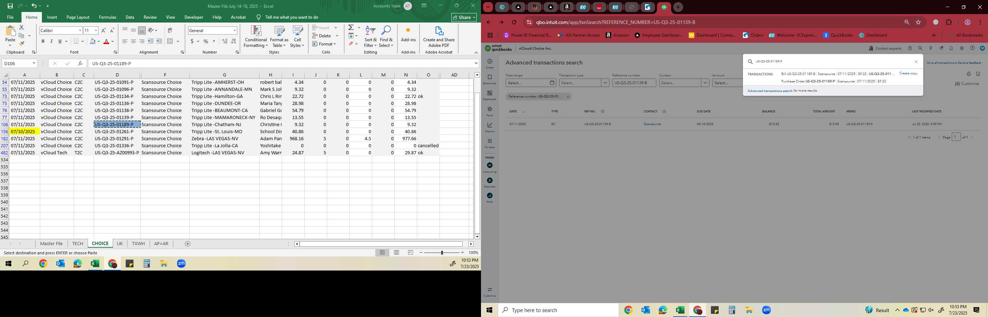Click the Customize button in QuickBooks
Screen dimensions: 988x317
[967, 84]
